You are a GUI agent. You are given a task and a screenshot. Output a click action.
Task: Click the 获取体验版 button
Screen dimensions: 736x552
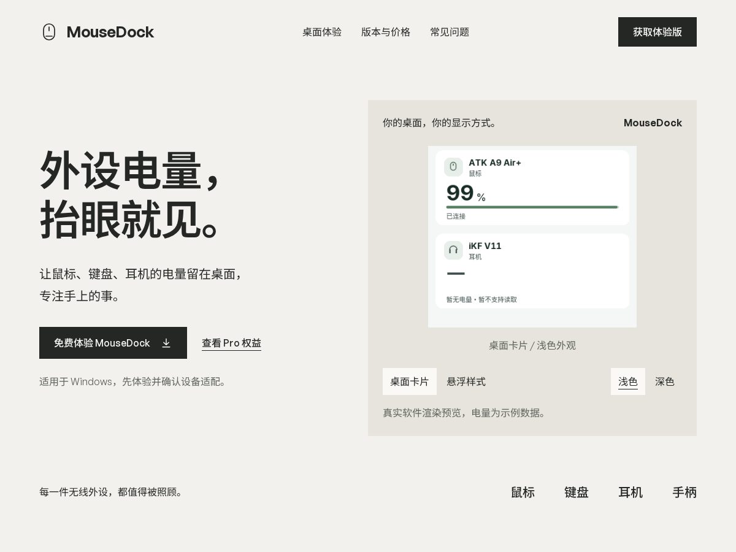(x=657, y=32)
